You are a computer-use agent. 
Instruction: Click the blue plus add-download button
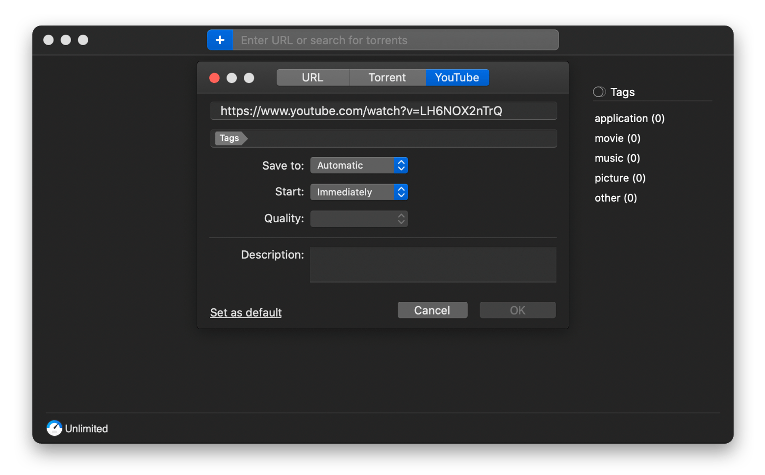(x=220, y=40)
